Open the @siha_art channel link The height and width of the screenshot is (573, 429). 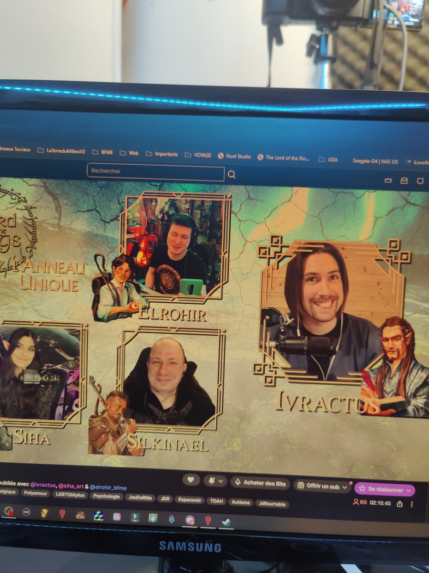point(71,487)
